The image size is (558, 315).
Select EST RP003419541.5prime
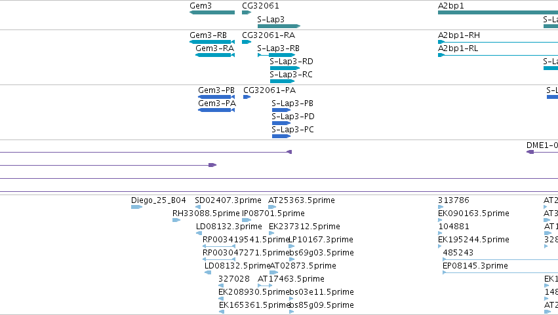click(x=219, y=246)
